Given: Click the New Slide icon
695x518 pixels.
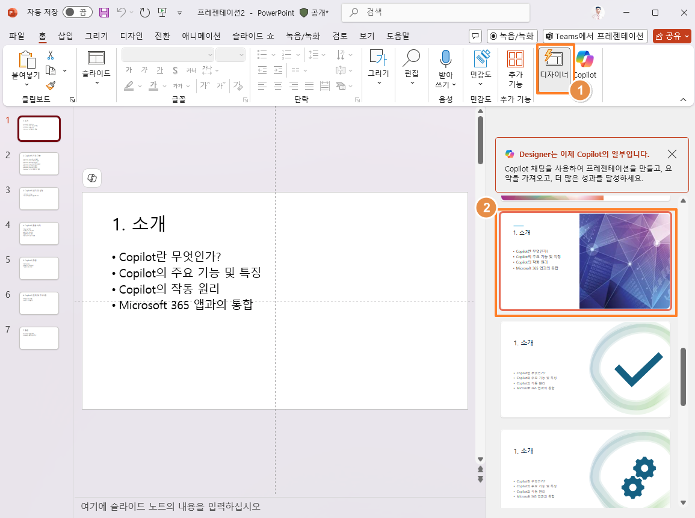Looking at the screenshot, I should point(96,58).
